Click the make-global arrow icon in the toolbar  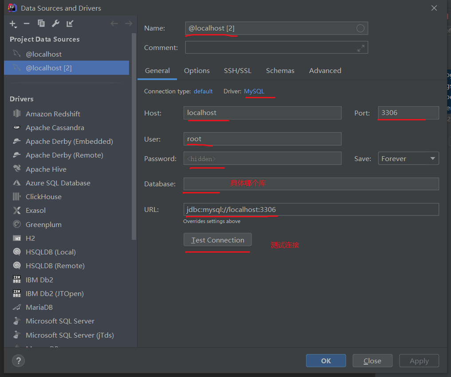coord(70,23)
